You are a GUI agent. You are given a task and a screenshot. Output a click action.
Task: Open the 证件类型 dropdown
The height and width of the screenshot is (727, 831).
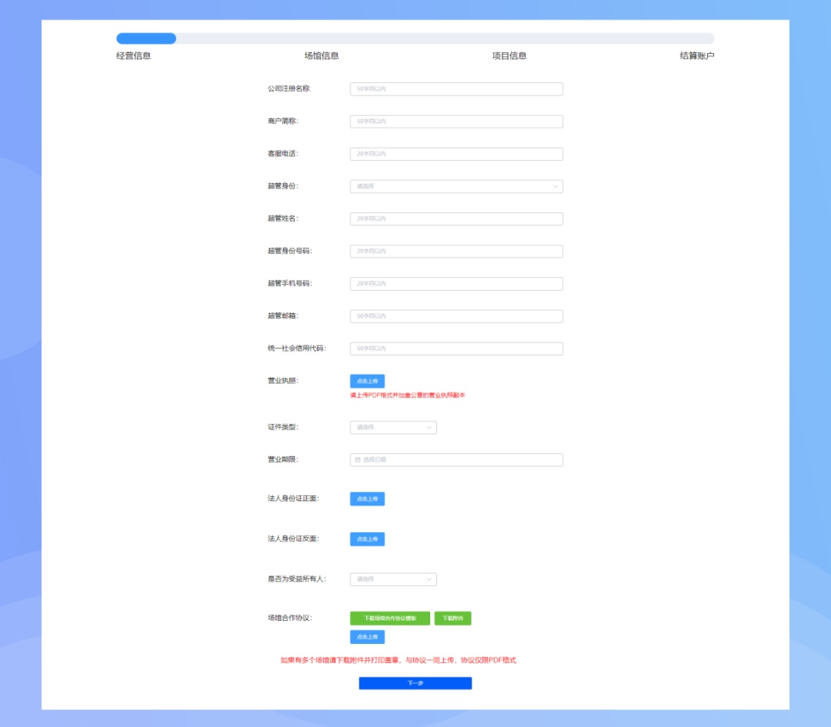pyautogui.click(x=392, y=427)
